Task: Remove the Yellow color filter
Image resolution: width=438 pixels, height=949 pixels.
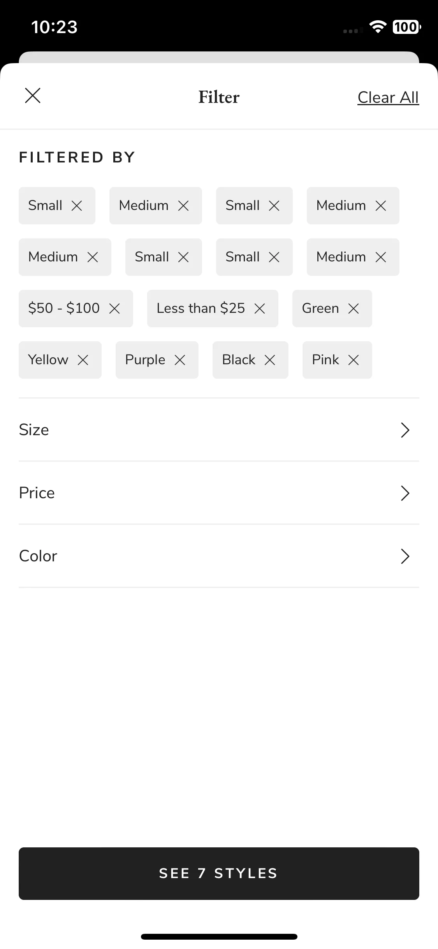Action: pos(83,360)
